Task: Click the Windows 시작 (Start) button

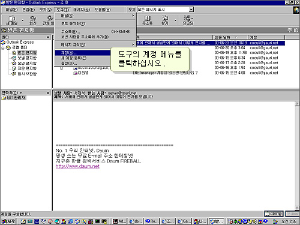Action: tap(8, 221)
